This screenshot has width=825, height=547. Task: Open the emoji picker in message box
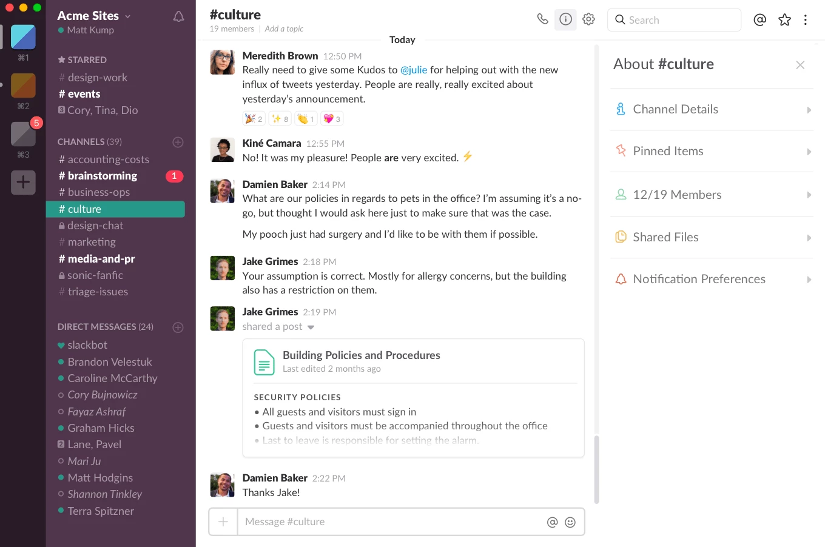[x=570, y=522]
